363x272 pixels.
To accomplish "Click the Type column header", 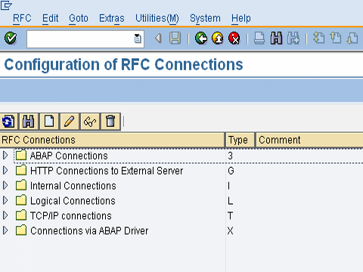I will pyautogui.click(x=240, y=140).
